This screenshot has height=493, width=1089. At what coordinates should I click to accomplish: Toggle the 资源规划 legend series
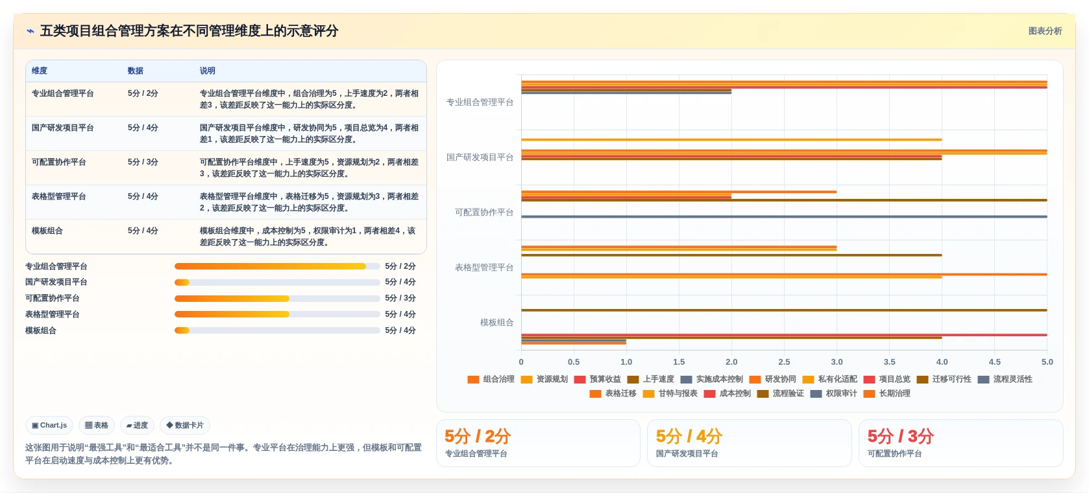click(x=544, y=379)
